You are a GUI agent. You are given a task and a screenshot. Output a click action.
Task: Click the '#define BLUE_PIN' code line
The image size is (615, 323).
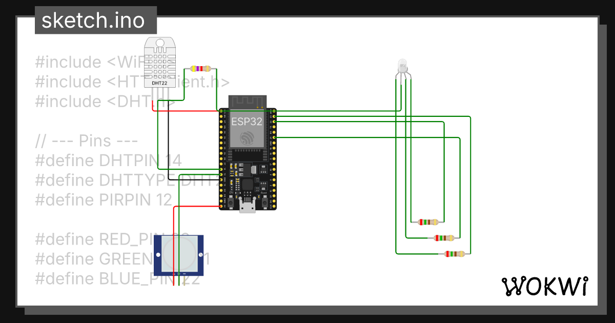click(117, 278)
